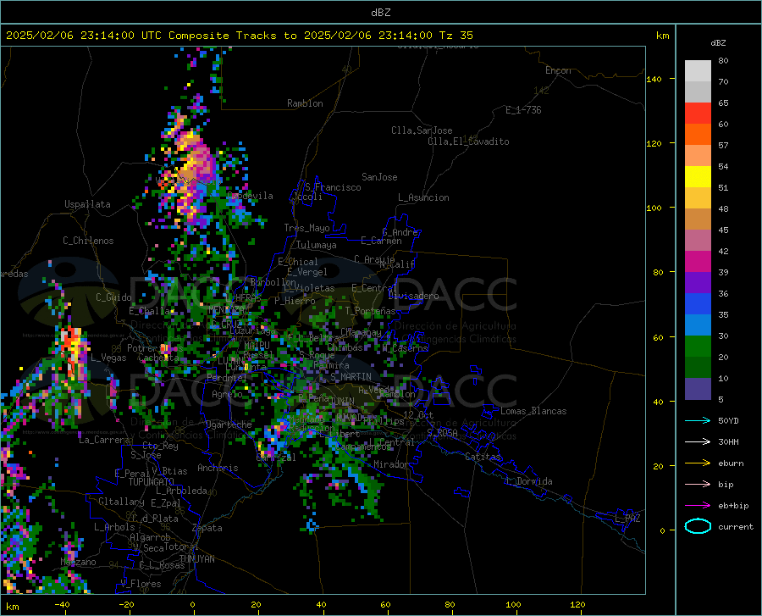Click the Tulumaya place label

point(317,245)
